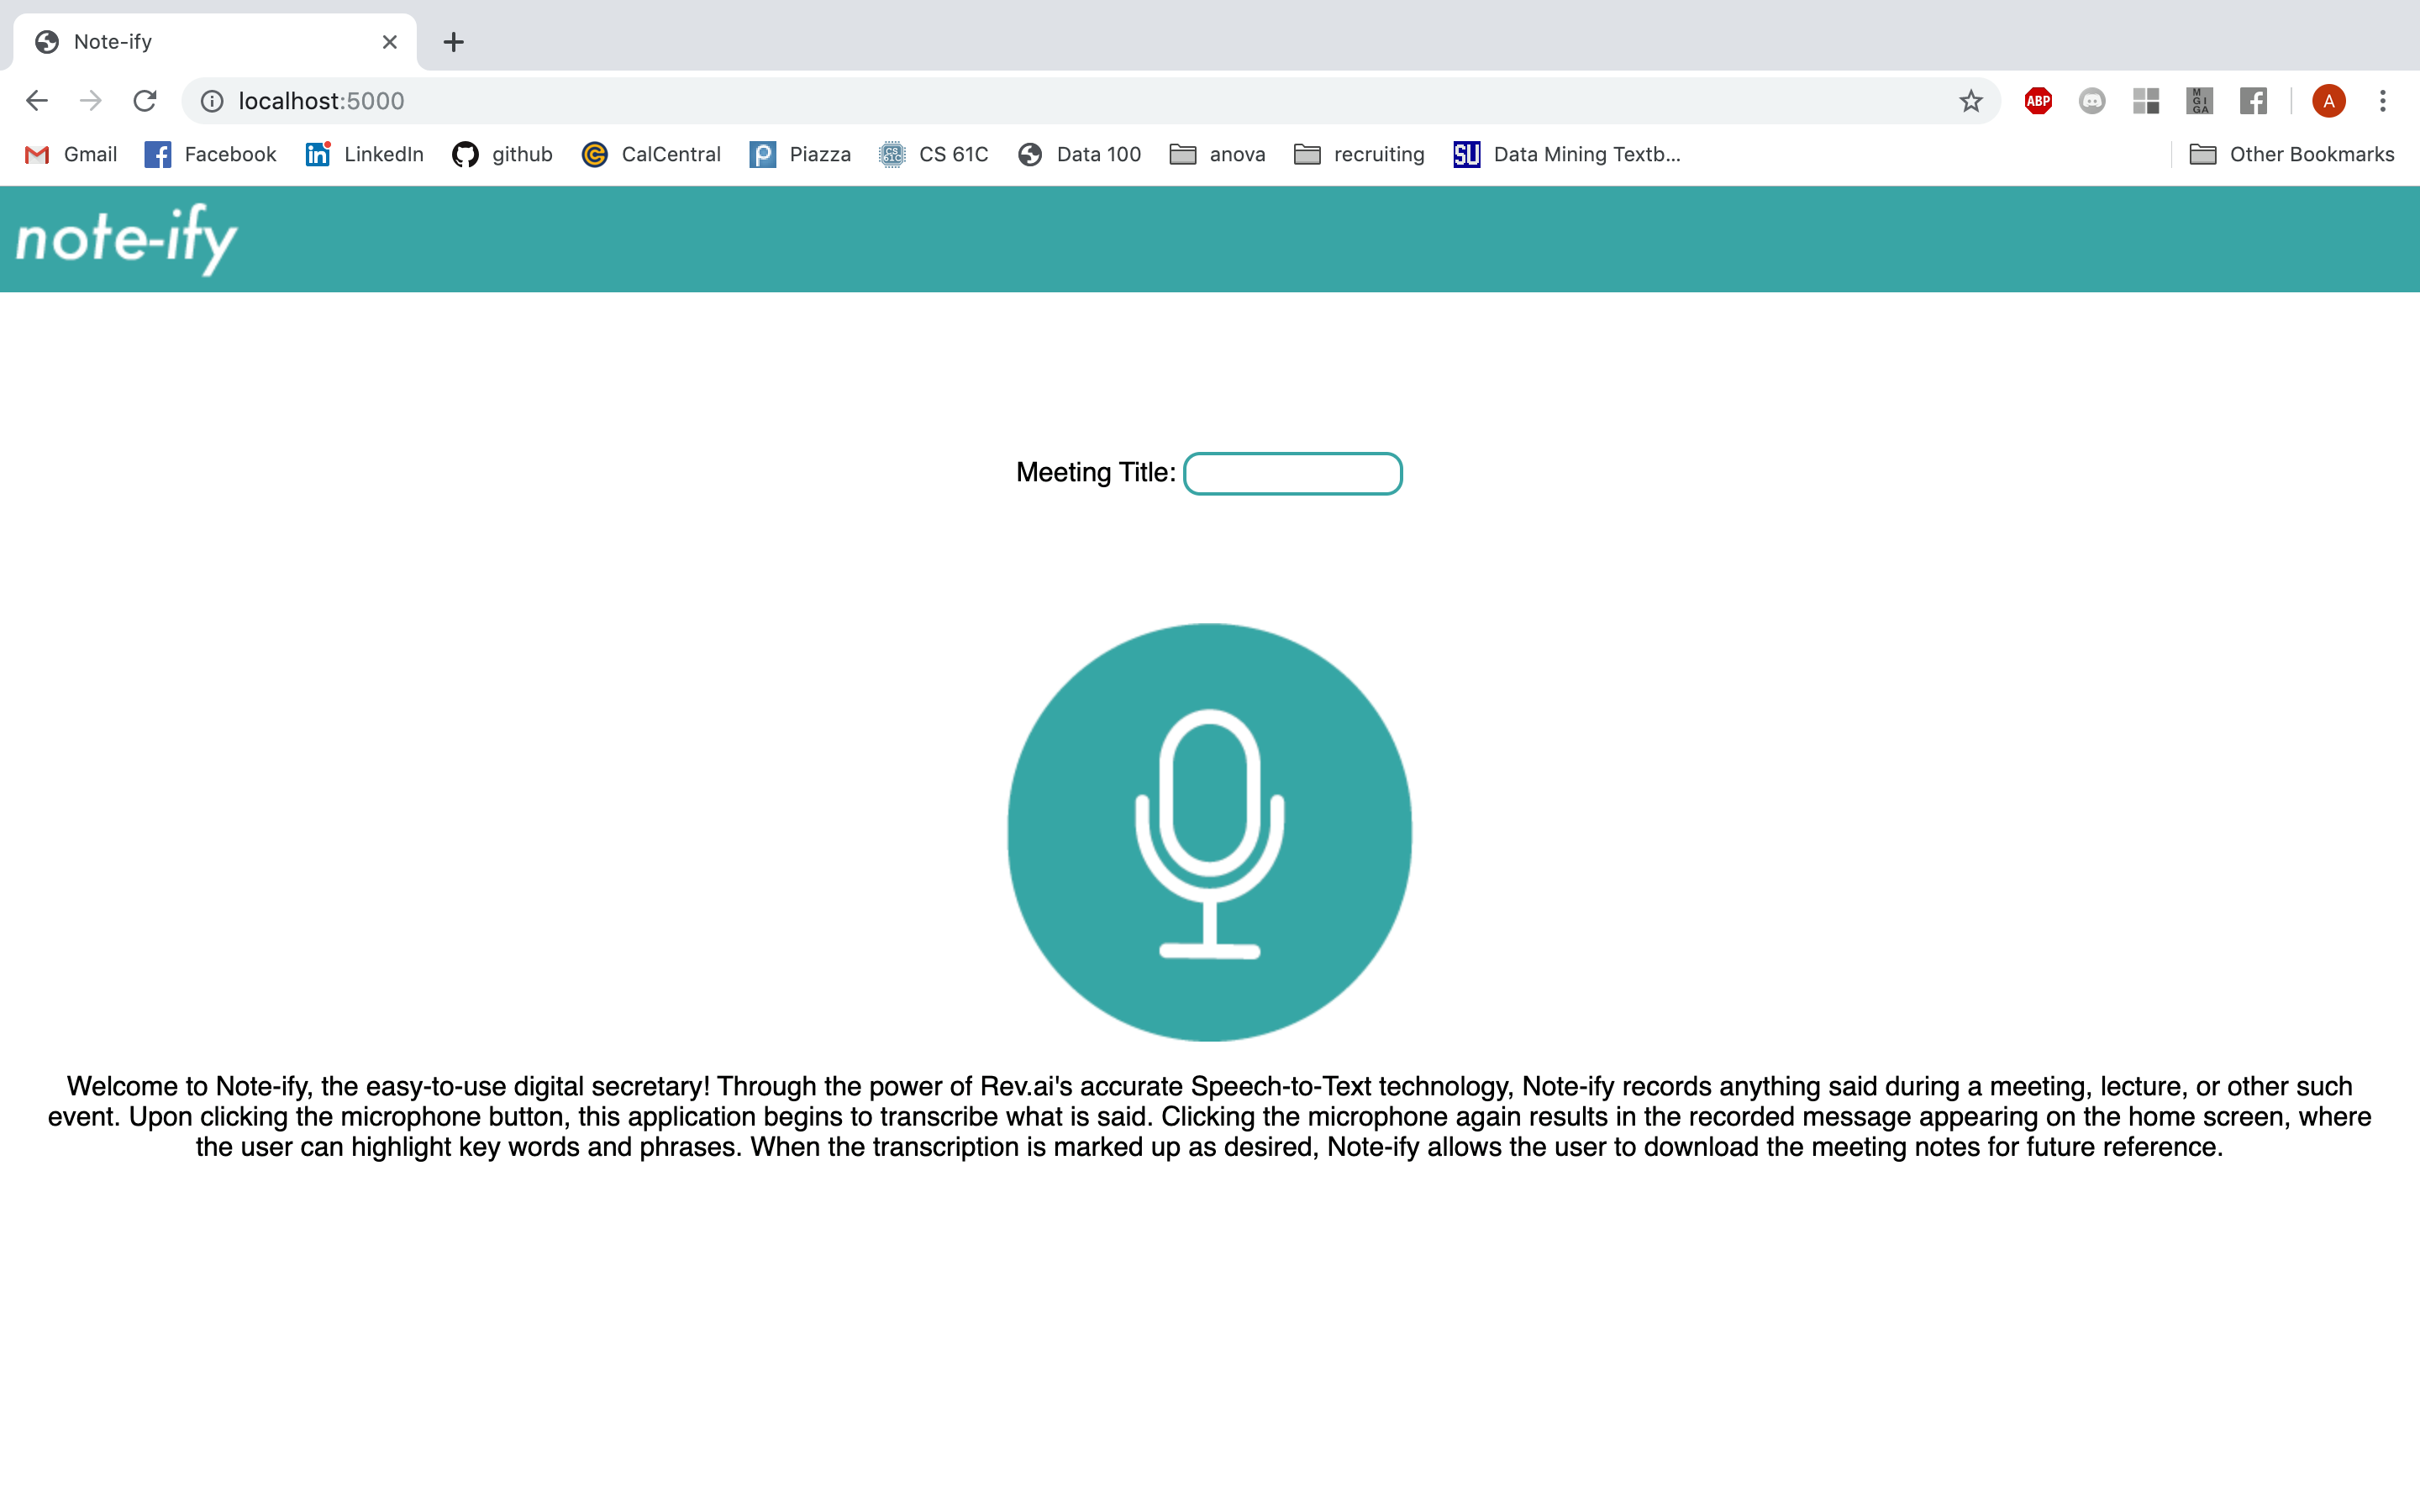Open the Chrome profile avatar
The image size is (2420, 1512).
pos(2328,101)
